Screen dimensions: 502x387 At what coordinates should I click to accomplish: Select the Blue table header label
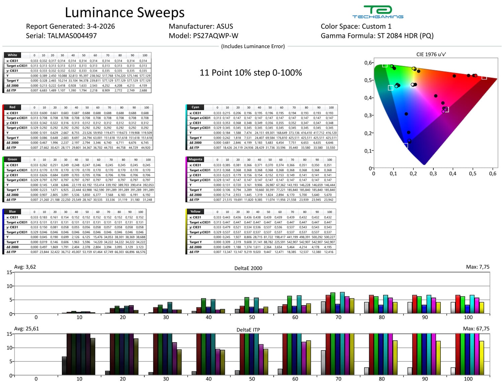12,211
